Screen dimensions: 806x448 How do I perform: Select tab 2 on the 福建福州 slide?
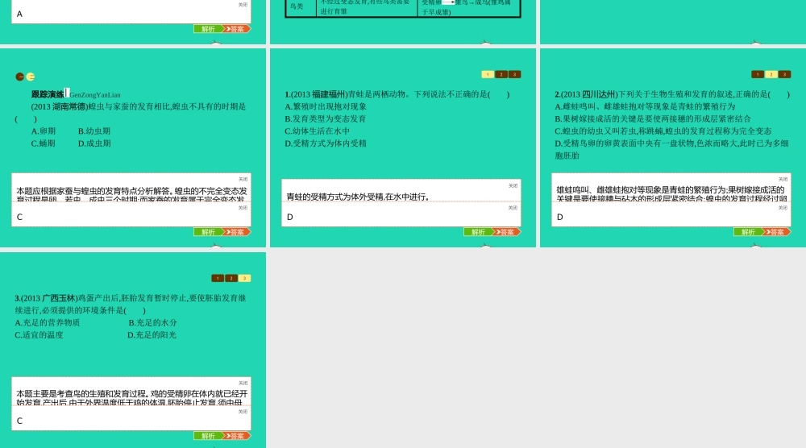501,74
